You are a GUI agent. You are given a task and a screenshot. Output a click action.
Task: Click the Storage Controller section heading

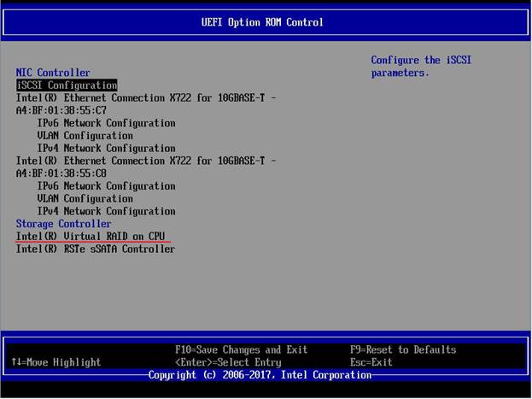63,224
